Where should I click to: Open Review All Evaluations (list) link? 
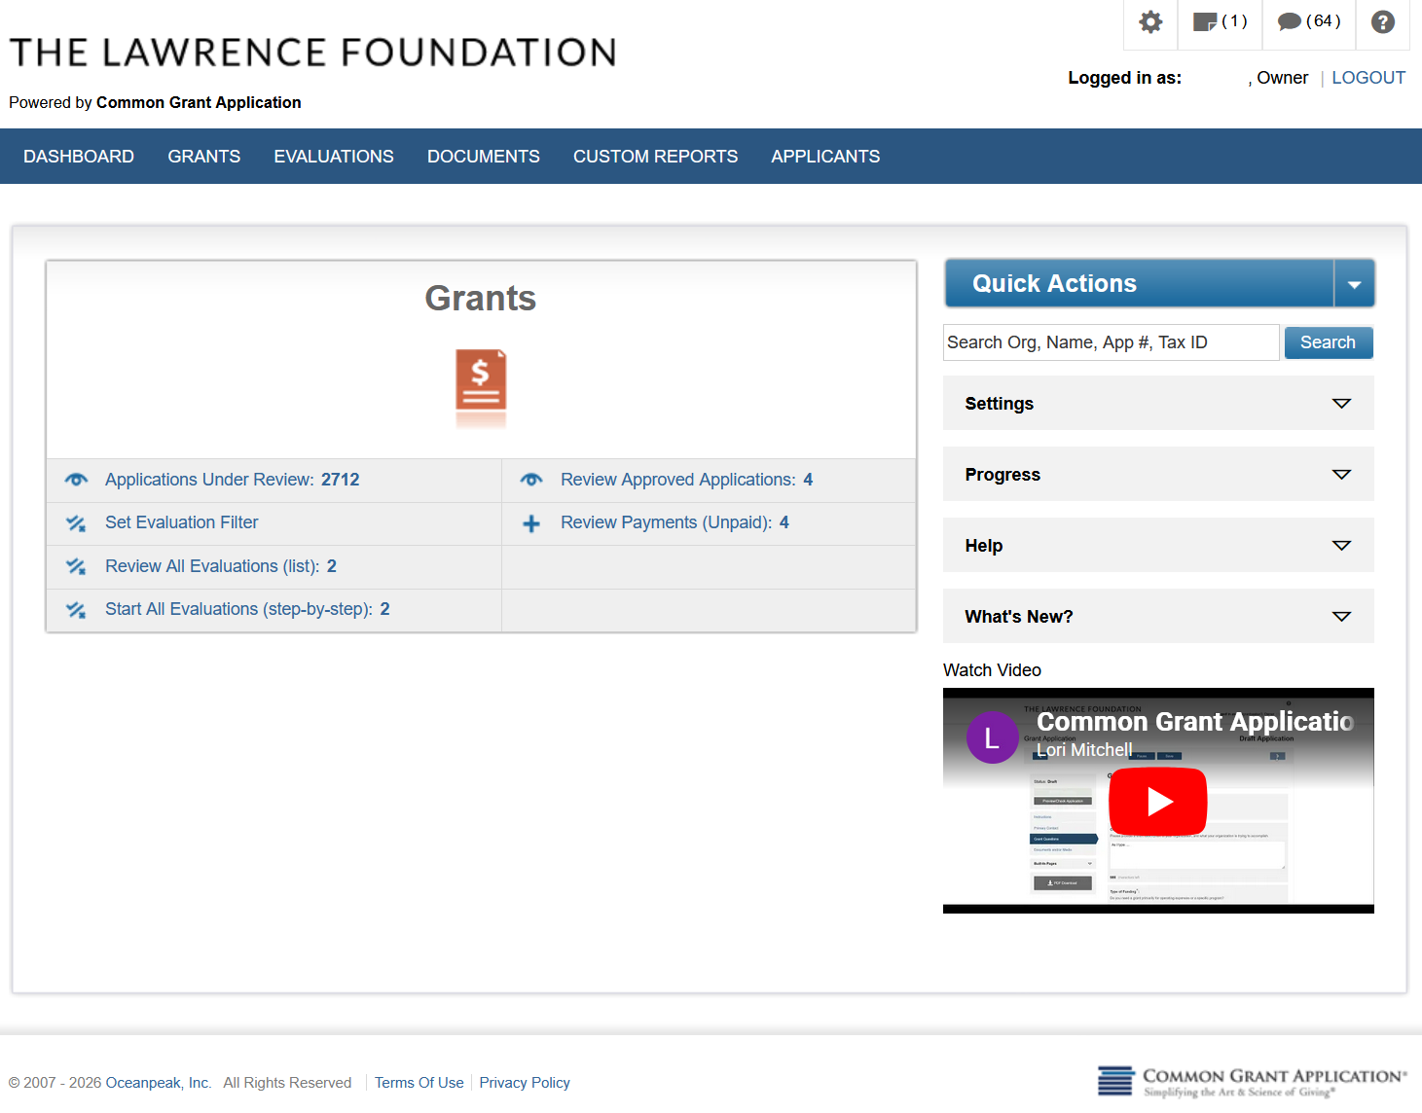[221, 566]
